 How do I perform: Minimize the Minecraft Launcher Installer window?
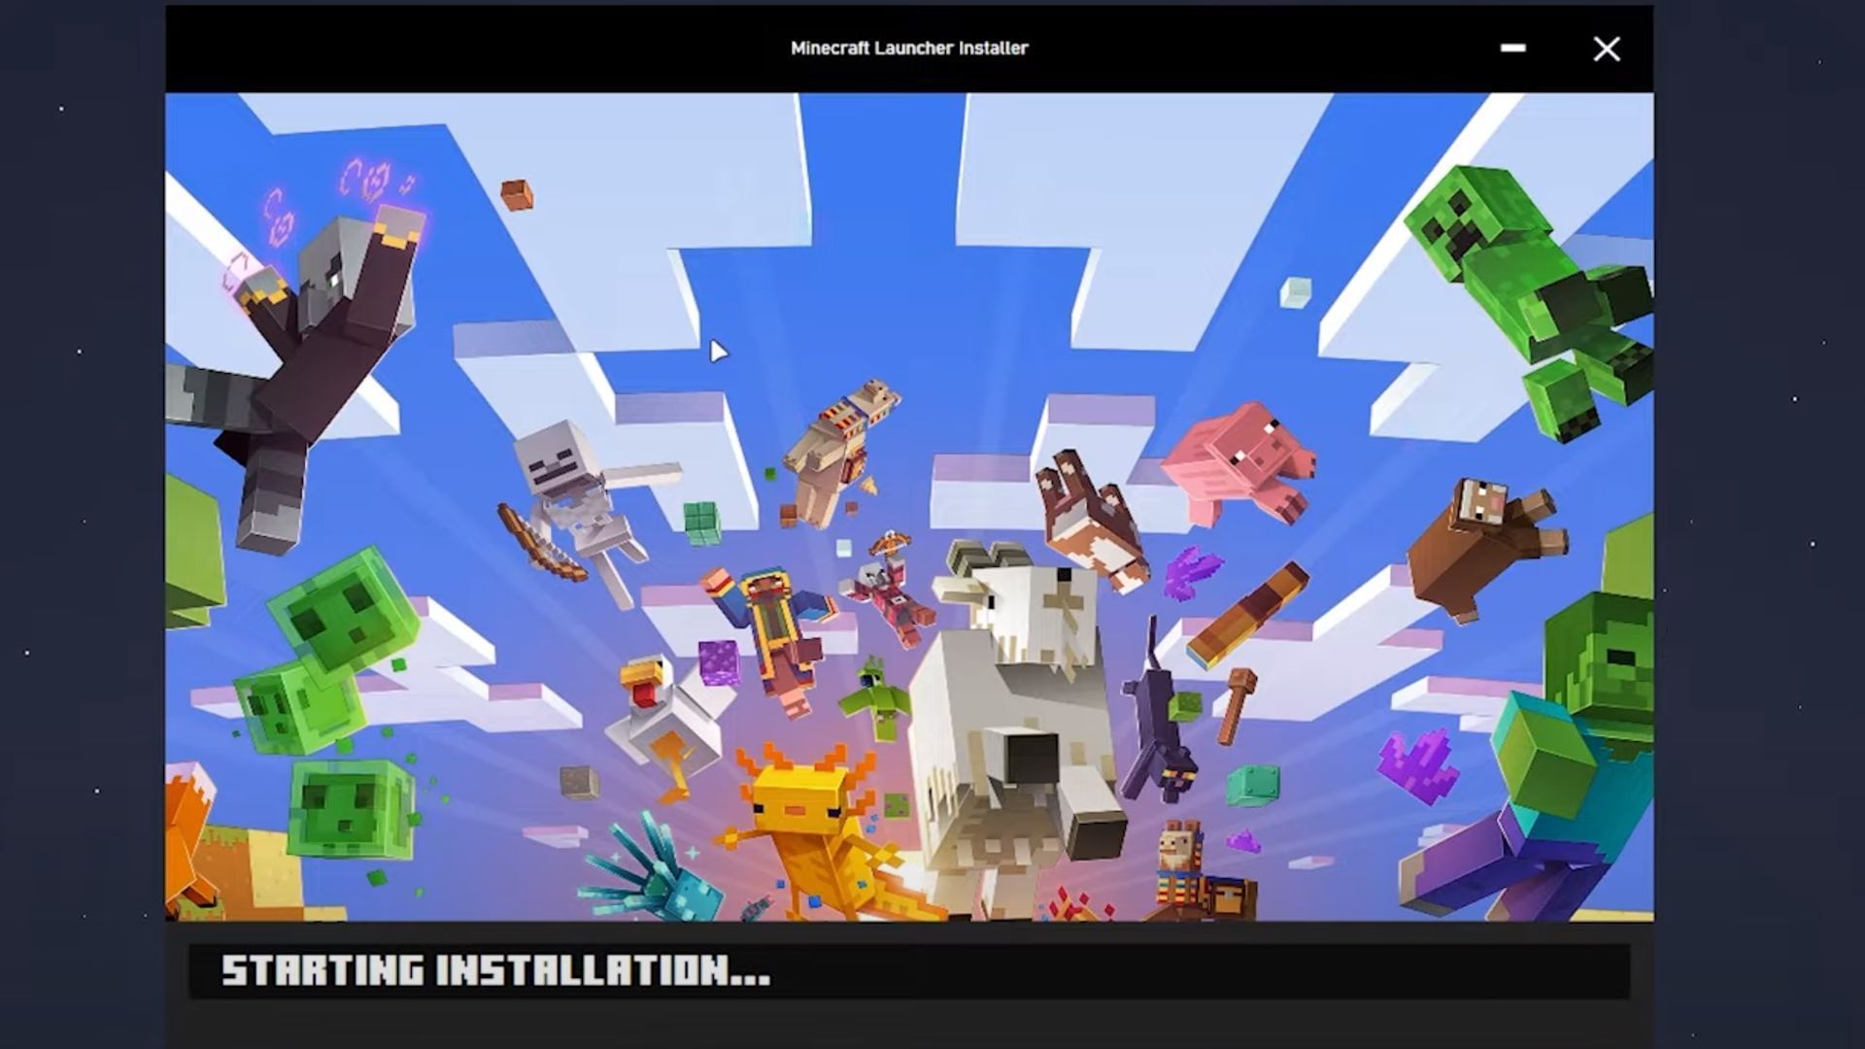coord(1512,48)
